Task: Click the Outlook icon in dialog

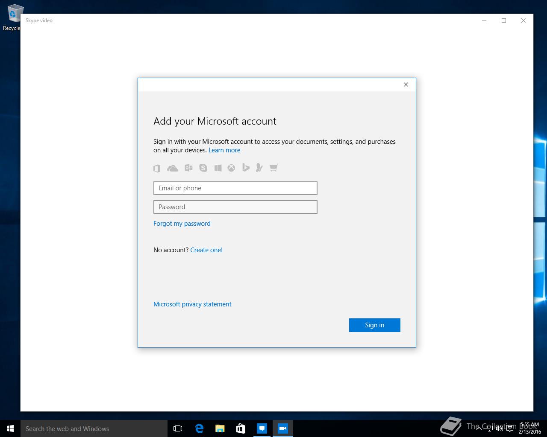Action: coord(188,168)
